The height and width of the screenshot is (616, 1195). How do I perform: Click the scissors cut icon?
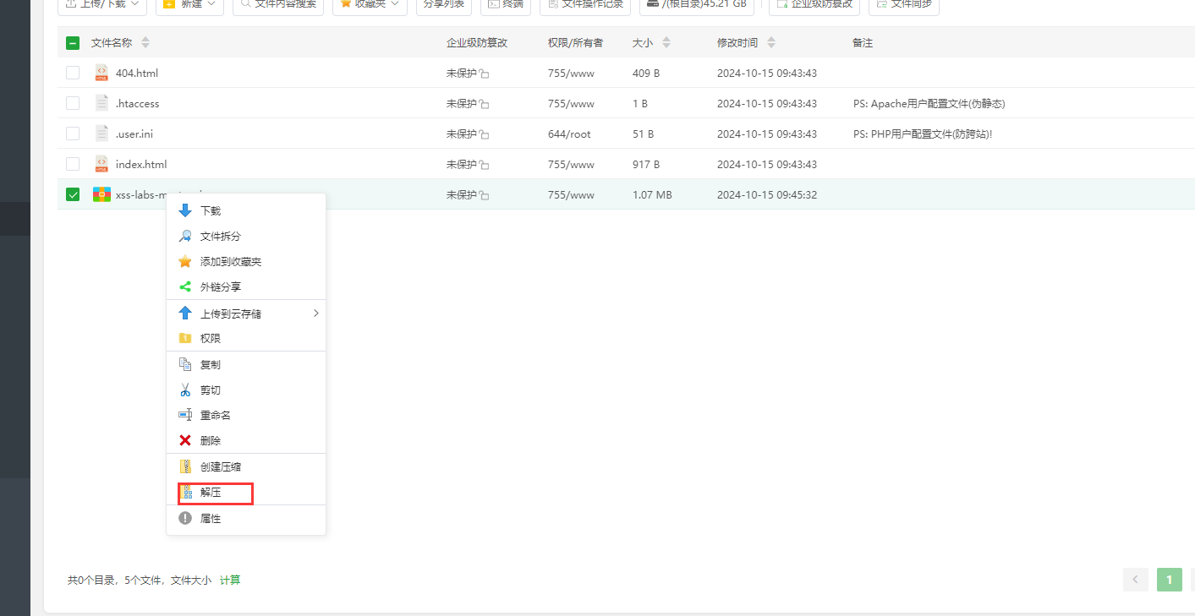[185, 390]
